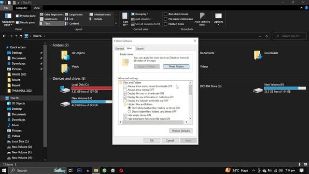Viewport: 309px width, 174px height.
Task: Select Quick access in navigation pane
Action: pos(17,47)
